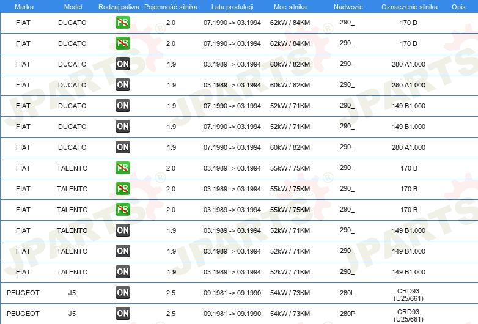Click PEUGEOT in the 280P row
478x324 pixels.
pos(23,314)
